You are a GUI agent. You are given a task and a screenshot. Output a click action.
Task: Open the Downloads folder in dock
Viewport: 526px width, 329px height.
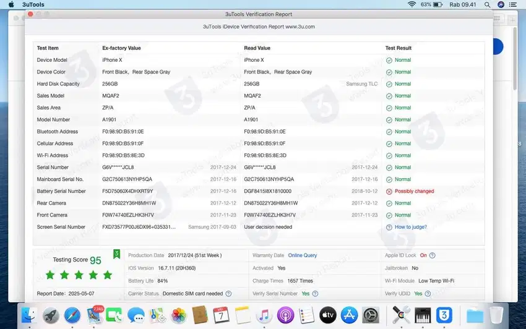475,315
